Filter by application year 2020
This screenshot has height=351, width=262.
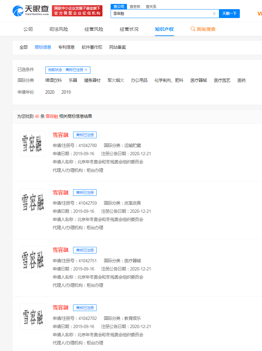50,92
